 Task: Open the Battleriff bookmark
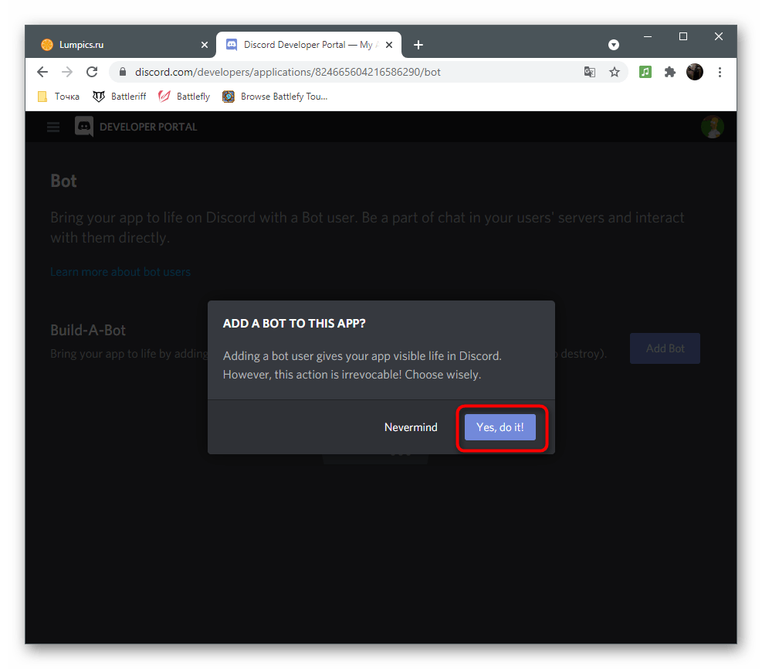(x=120, y=97)
